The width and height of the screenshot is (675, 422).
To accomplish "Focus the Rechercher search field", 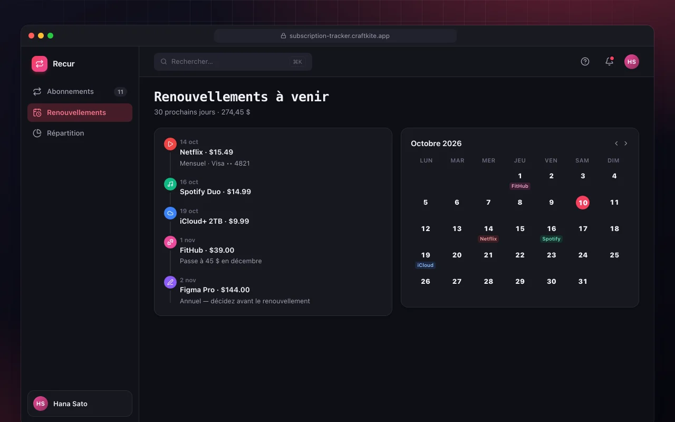I will pos(233,62).
